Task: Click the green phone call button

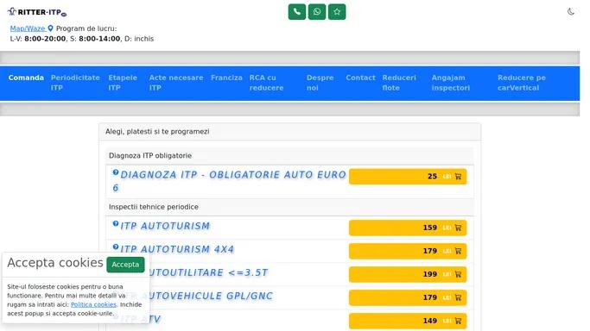Action: tap(297, 11)
